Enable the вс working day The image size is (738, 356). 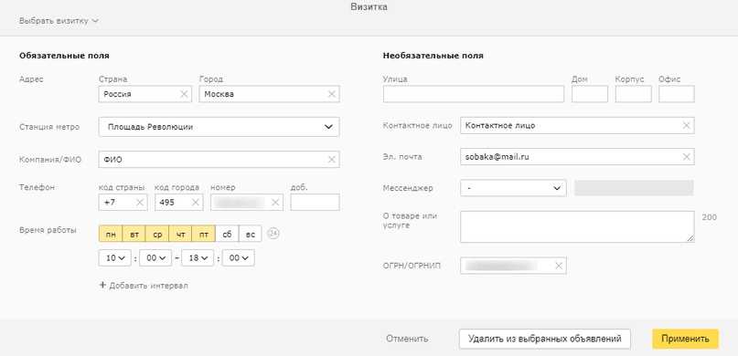tap(251, 234)
